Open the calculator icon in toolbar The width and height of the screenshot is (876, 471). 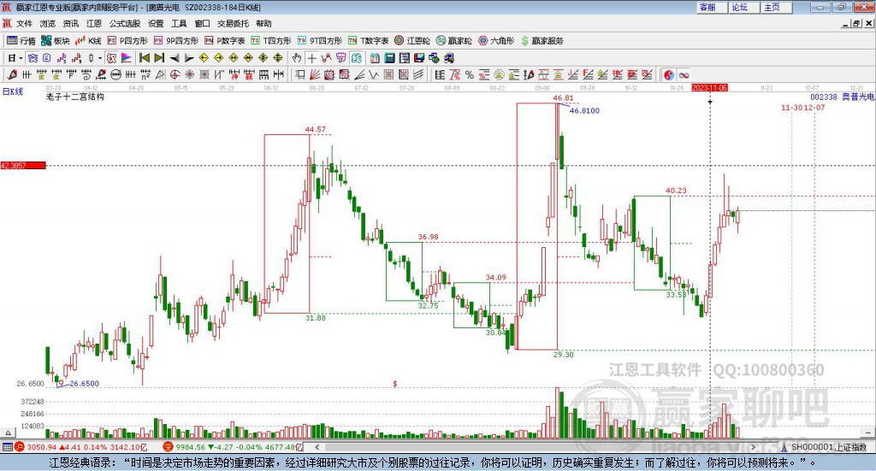(x=390, y=58)
